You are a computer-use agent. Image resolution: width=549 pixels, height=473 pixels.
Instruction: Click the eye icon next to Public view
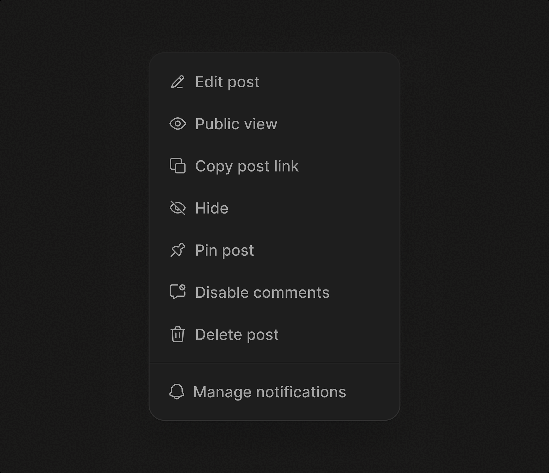[178, 124]
